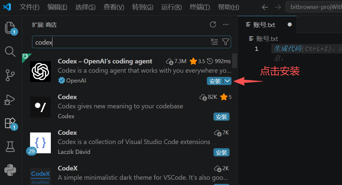Open the Source Control view
Viewport: 342px width, 185px height.
[10, 75]
